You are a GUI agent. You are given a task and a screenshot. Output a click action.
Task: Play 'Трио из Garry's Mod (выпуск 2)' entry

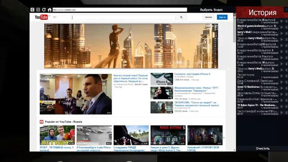pyautogui.click(x=282, y=70)
